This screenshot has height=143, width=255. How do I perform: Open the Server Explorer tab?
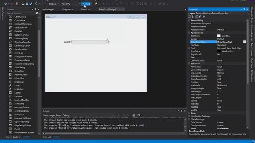click(x=13, y=137)
